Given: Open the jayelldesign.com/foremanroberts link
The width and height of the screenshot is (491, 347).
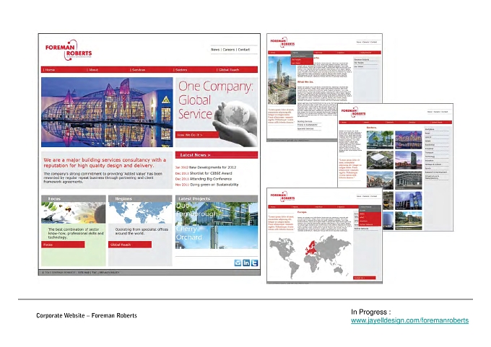Looking at the screenshot, I should coord(409,320).
